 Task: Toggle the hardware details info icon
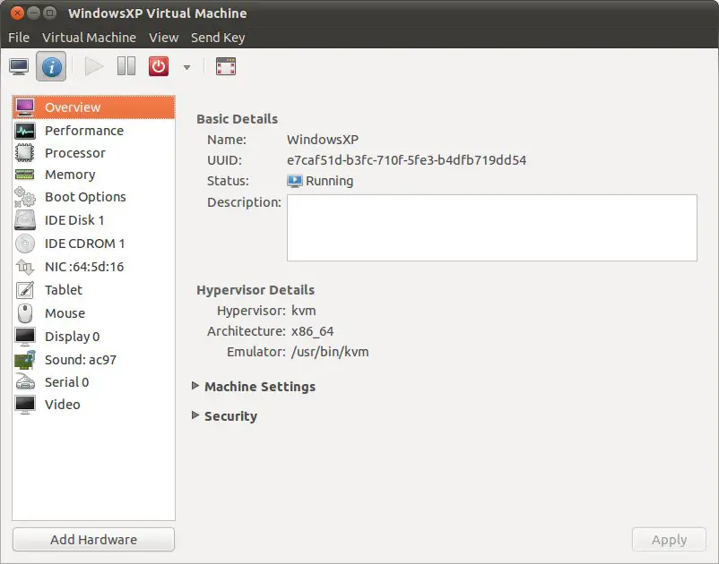51,66
